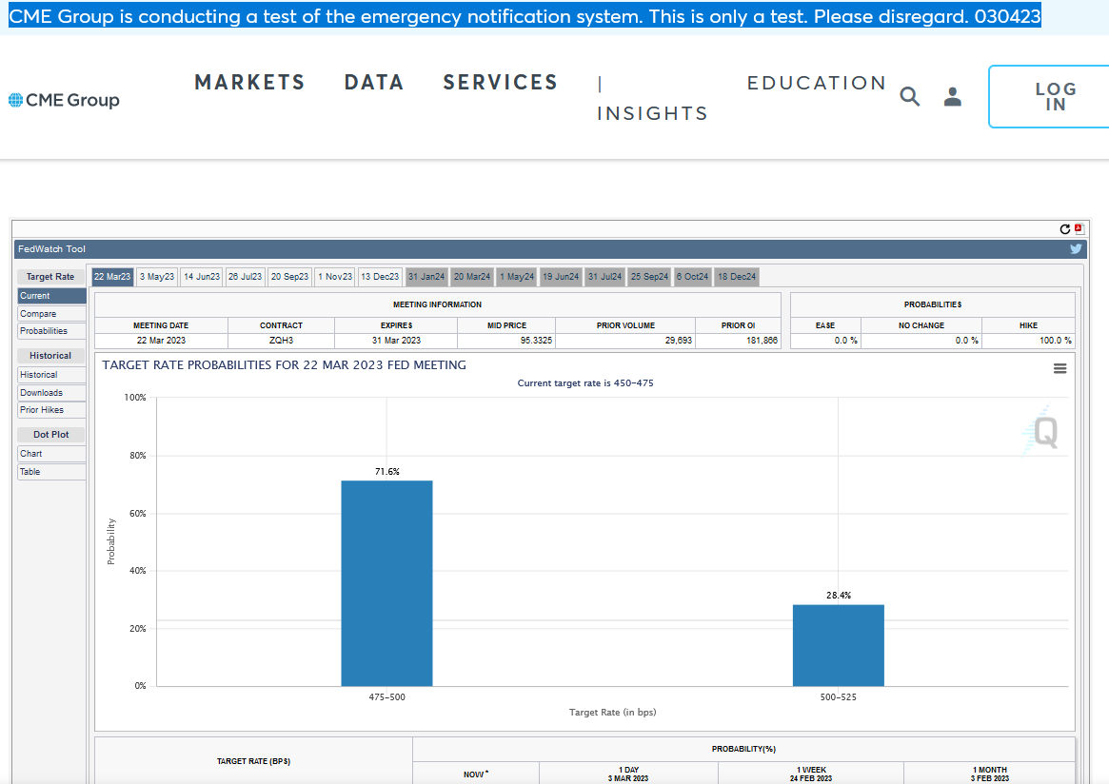This screenshot has height=784, width=1109.
Task: Click the '1 MONTH 3 FEB 2023' column header
Action: pos(989,774)
